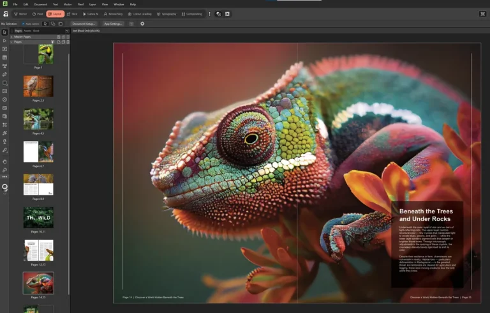Select the Zoom magnifier tool
The width and height of the screenshot is (490, 313).
point(5,170)
